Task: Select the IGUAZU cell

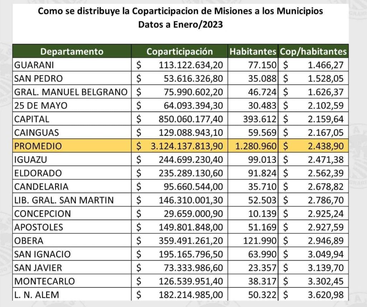Action: 31,160
